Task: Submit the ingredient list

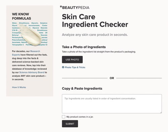Action: coord(70,124)
